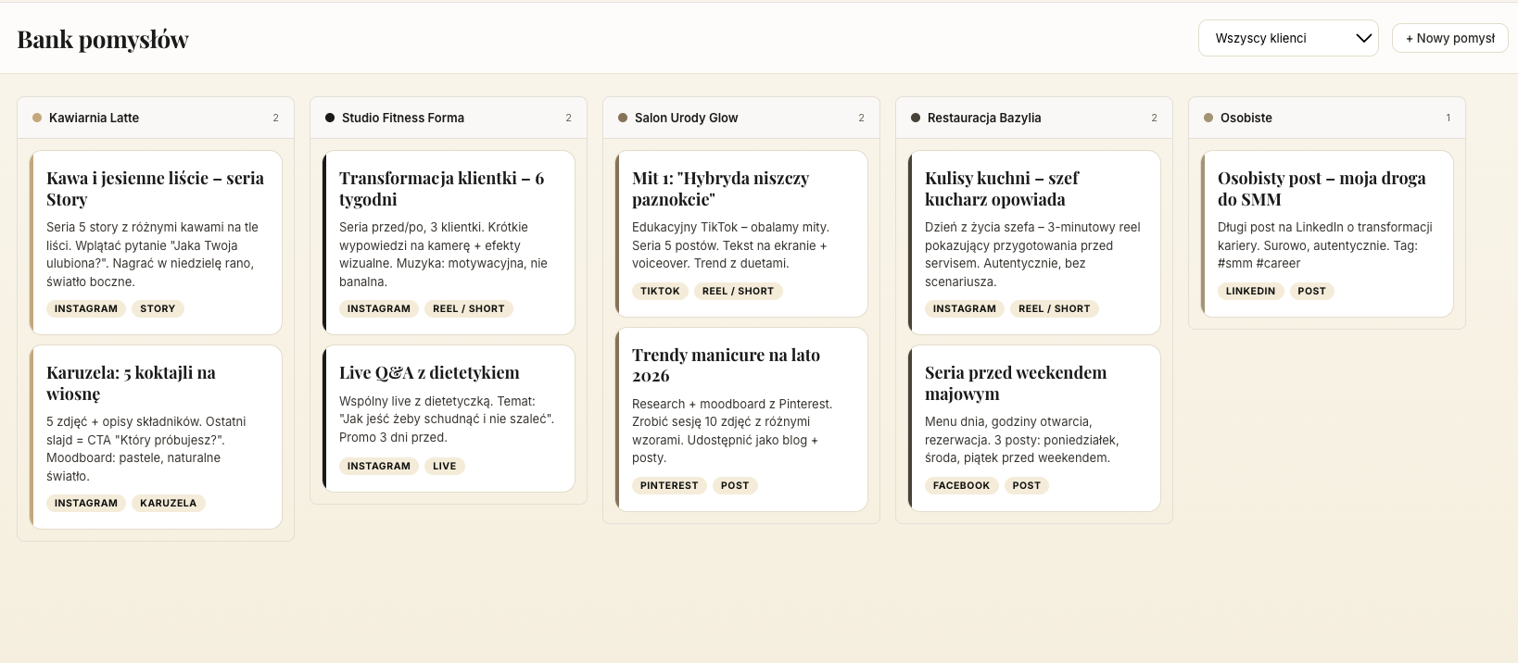This screenshot has height=663, width=1518.
Task: Click the Osobiste column color dot
Action: click(x=1208, y=118)
